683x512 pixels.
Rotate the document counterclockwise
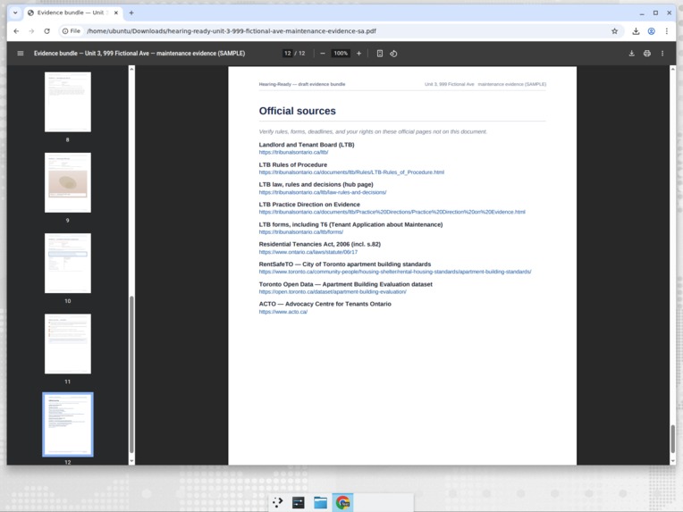(x=393, y=53)
